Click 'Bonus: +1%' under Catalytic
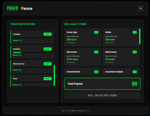 17,40
